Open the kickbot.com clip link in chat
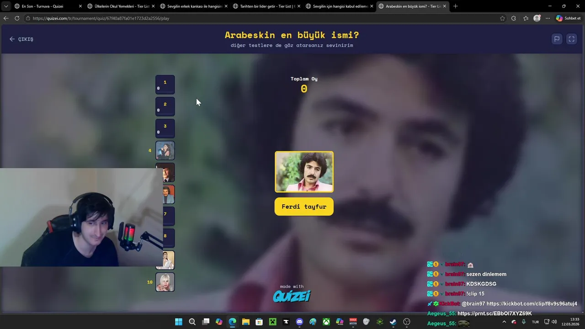 click(x=532, y=304)
